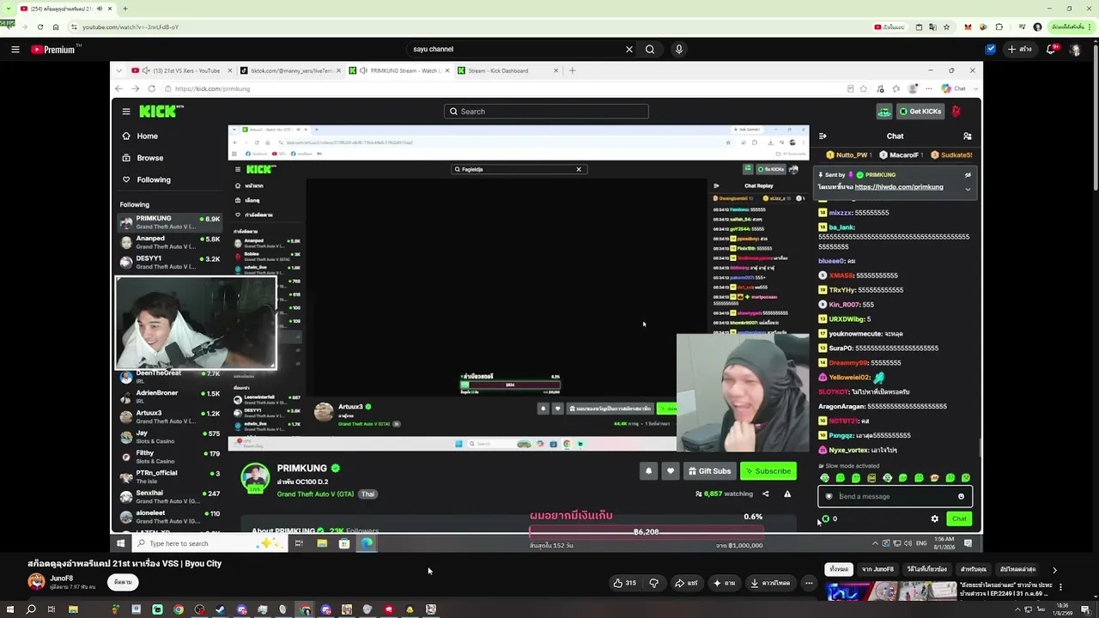The height and width of the screenshot is (618, 1099).
Task: Open more actions ellipsis below the video
Action: tap(809, 583)
